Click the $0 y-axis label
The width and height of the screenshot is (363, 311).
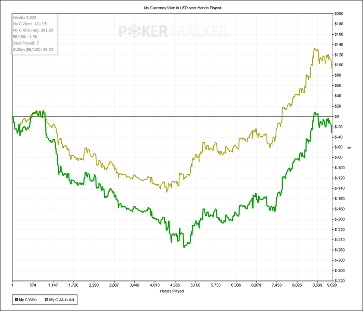[337, 116]
